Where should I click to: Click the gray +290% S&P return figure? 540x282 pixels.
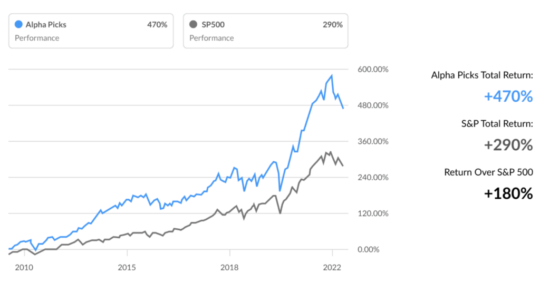pos(508,145)
